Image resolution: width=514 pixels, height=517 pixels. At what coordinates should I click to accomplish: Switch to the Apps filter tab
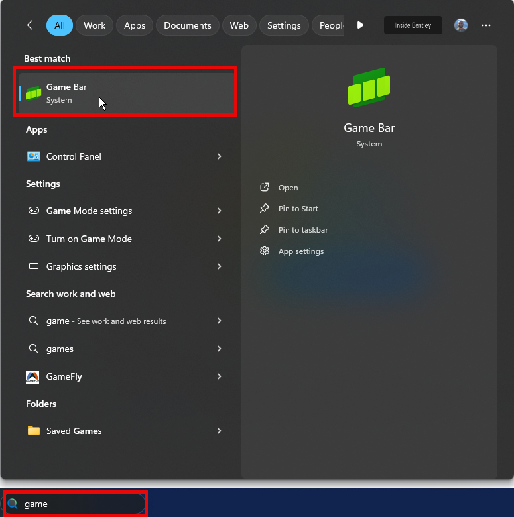point(135,25)
